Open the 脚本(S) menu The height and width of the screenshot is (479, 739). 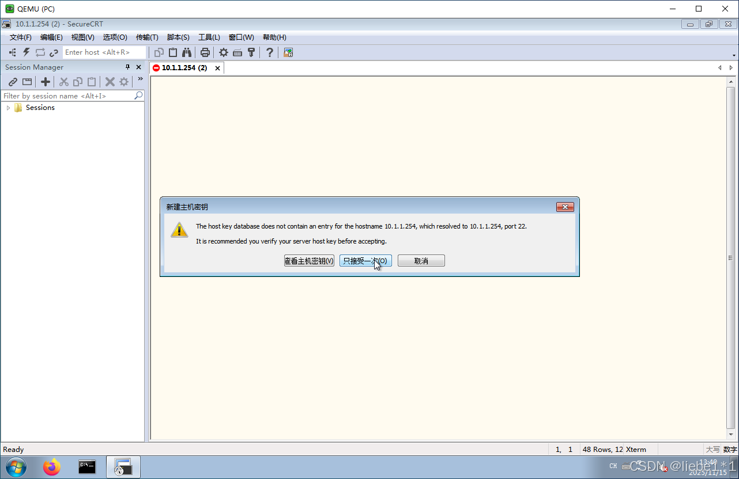pos(178,37)
